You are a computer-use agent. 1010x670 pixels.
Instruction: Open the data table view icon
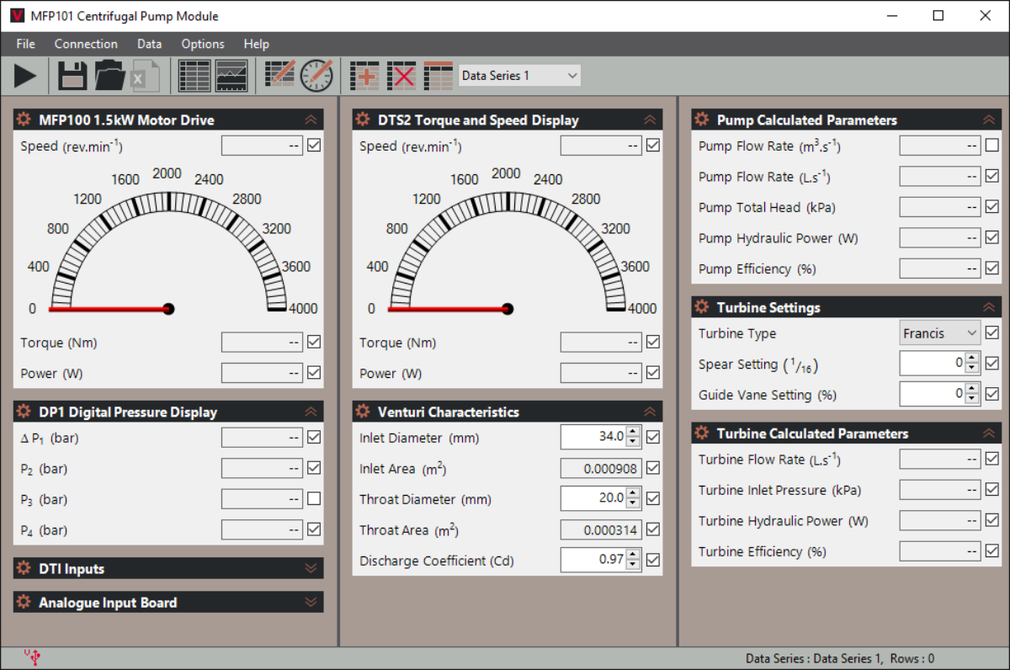(x=194, y=76)
